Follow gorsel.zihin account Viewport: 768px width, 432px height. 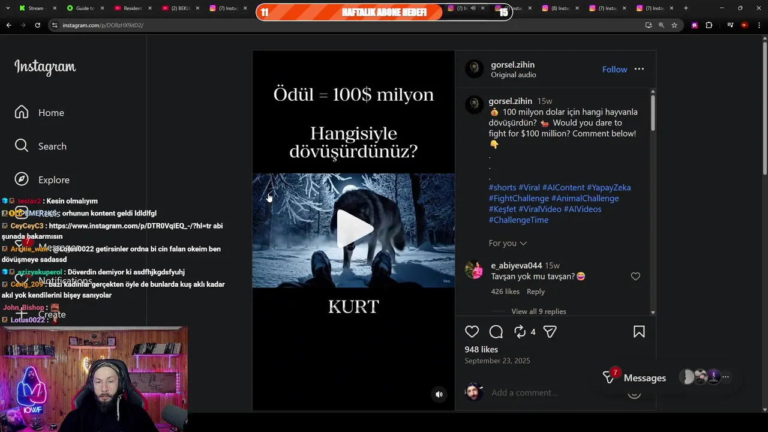click(x=614, y=70)
